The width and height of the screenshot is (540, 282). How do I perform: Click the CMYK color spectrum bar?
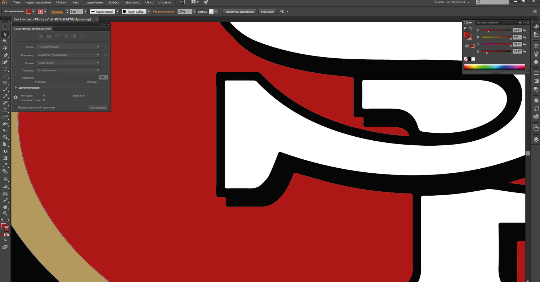[495, 67]
